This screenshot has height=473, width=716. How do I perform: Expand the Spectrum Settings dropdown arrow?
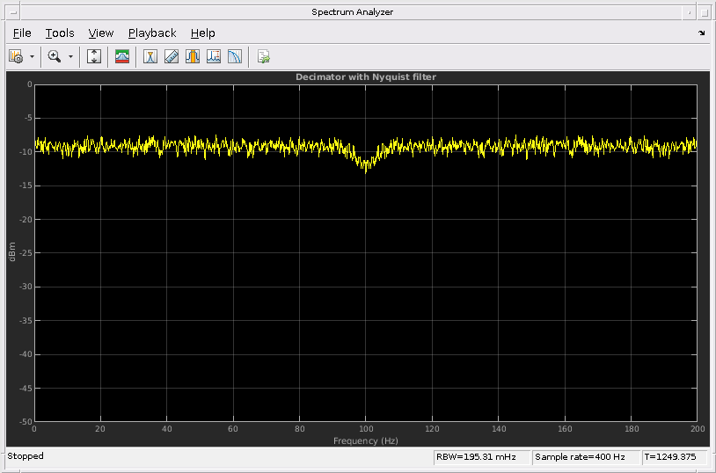click(33, 56)
